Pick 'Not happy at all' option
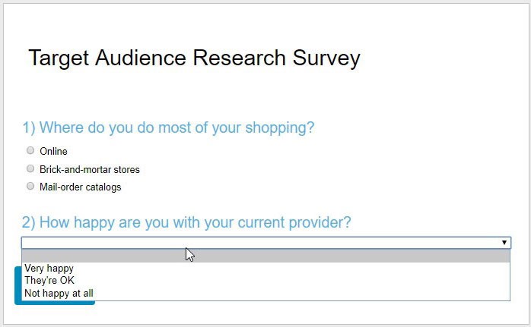The image size is (531, 327). (59, 293)
